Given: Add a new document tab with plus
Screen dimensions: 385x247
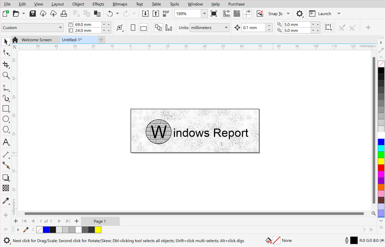Looking at the screenshot, I should tap(101, 39).
